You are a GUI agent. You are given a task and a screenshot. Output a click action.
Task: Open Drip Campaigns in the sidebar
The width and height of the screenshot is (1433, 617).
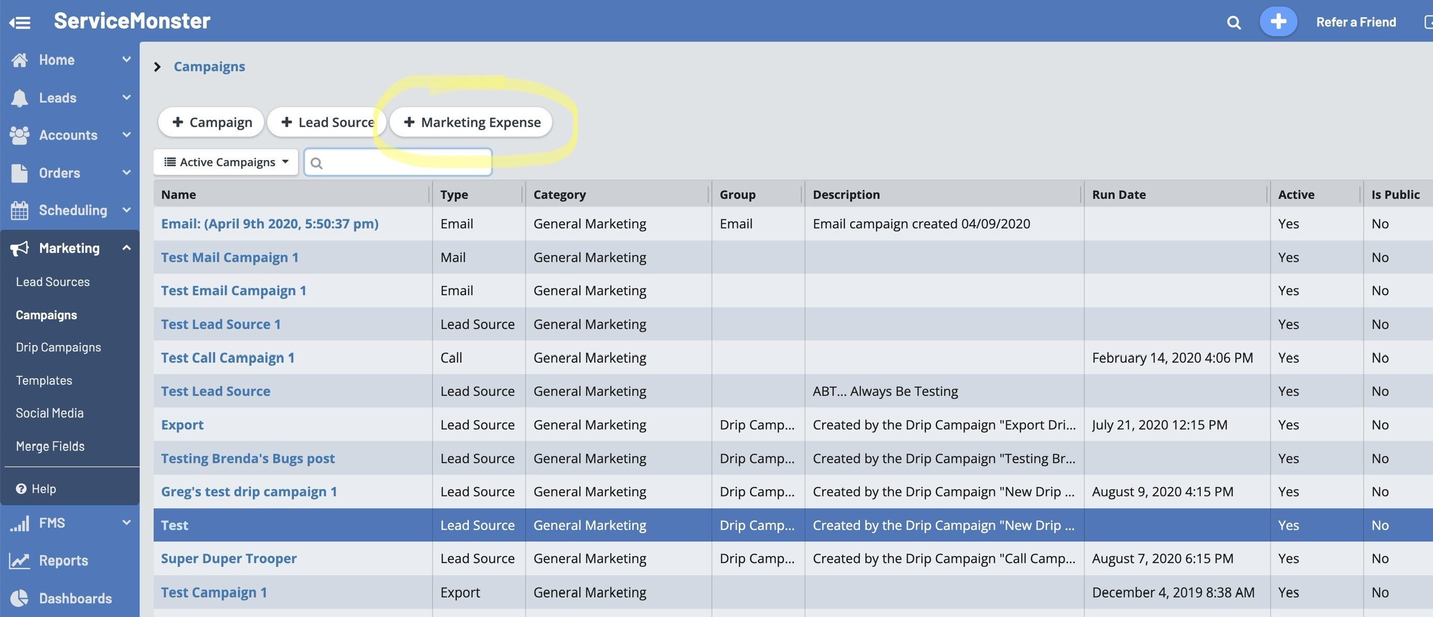pyautogui.click(x=58, y=347)
